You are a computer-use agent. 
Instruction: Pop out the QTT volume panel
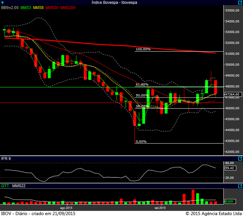click(x=240, y=186)
